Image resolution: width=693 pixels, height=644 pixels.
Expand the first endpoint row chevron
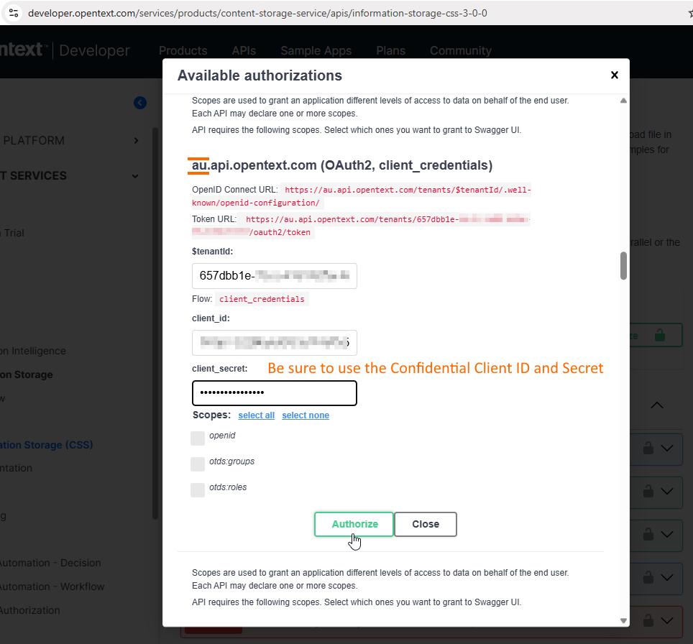coord(667,448)
